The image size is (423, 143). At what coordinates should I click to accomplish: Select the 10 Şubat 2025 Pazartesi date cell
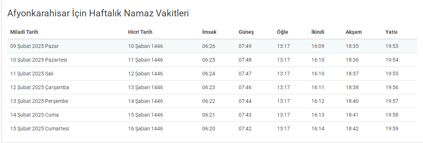click(39, 60)
